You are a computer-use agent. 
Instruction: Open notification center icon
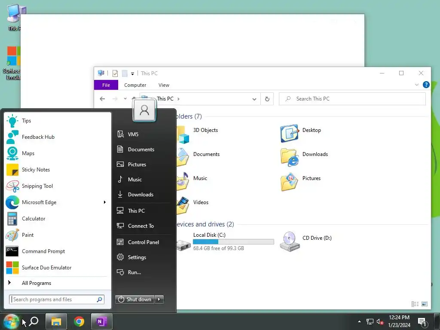coord(422,321)
